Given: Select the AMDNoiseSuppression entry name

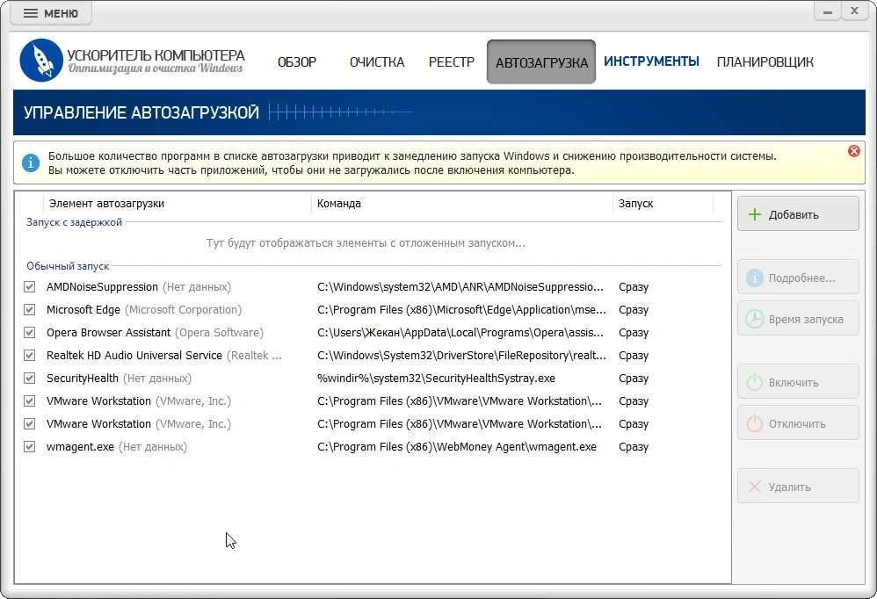Looking at the screenshot, I should coord(102,287).
